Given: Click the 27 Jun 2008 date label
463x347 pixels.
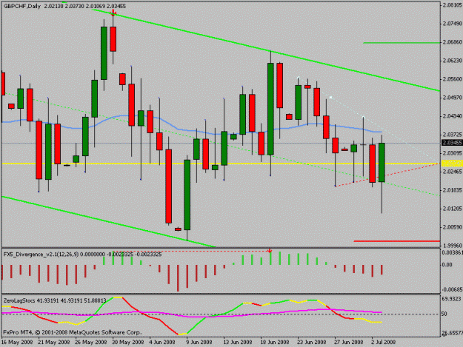Looking at the screenshot, I should click(x=349, y=342).
